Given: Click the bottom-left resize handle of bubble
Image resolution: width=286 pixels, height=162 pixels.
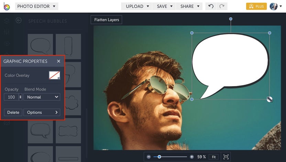Looking at the screenshot, I should click(192, 99).
